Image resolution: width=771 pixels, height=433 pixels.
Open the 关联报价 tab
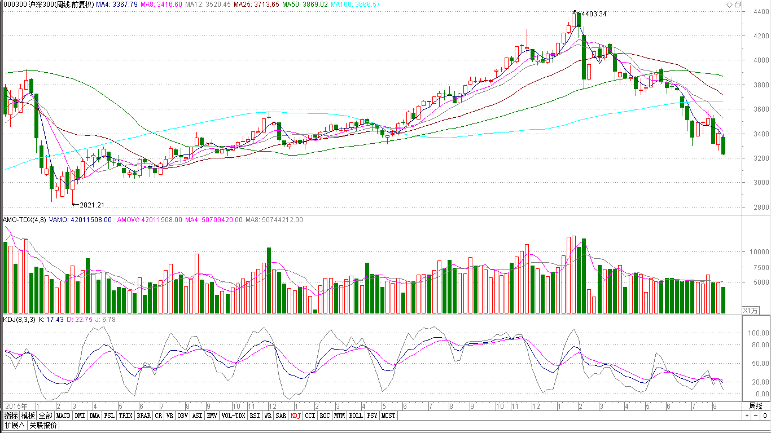pyautogui.click(x=43, y=425)
